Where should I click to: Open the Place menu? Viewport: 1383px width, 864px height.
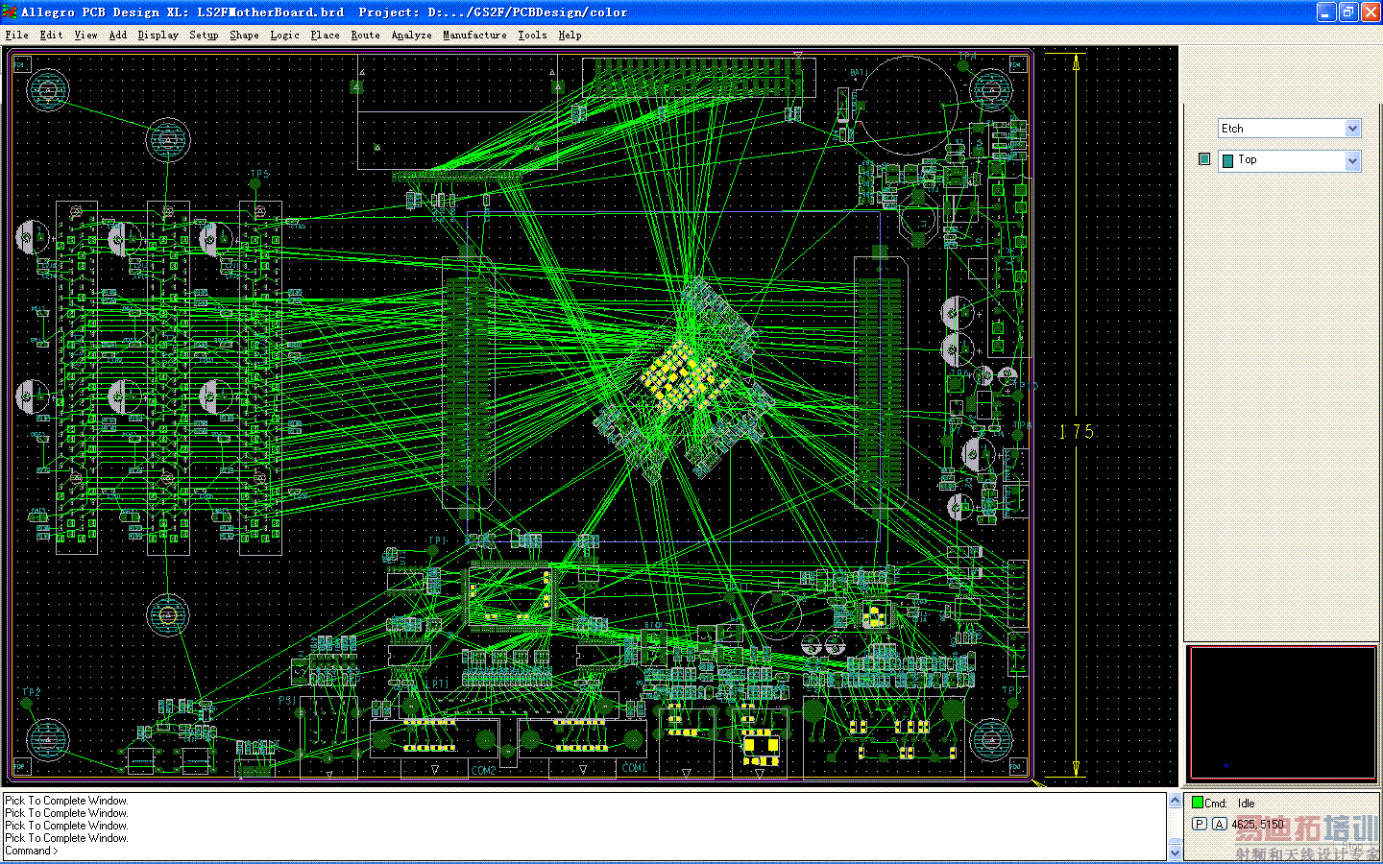325,35
